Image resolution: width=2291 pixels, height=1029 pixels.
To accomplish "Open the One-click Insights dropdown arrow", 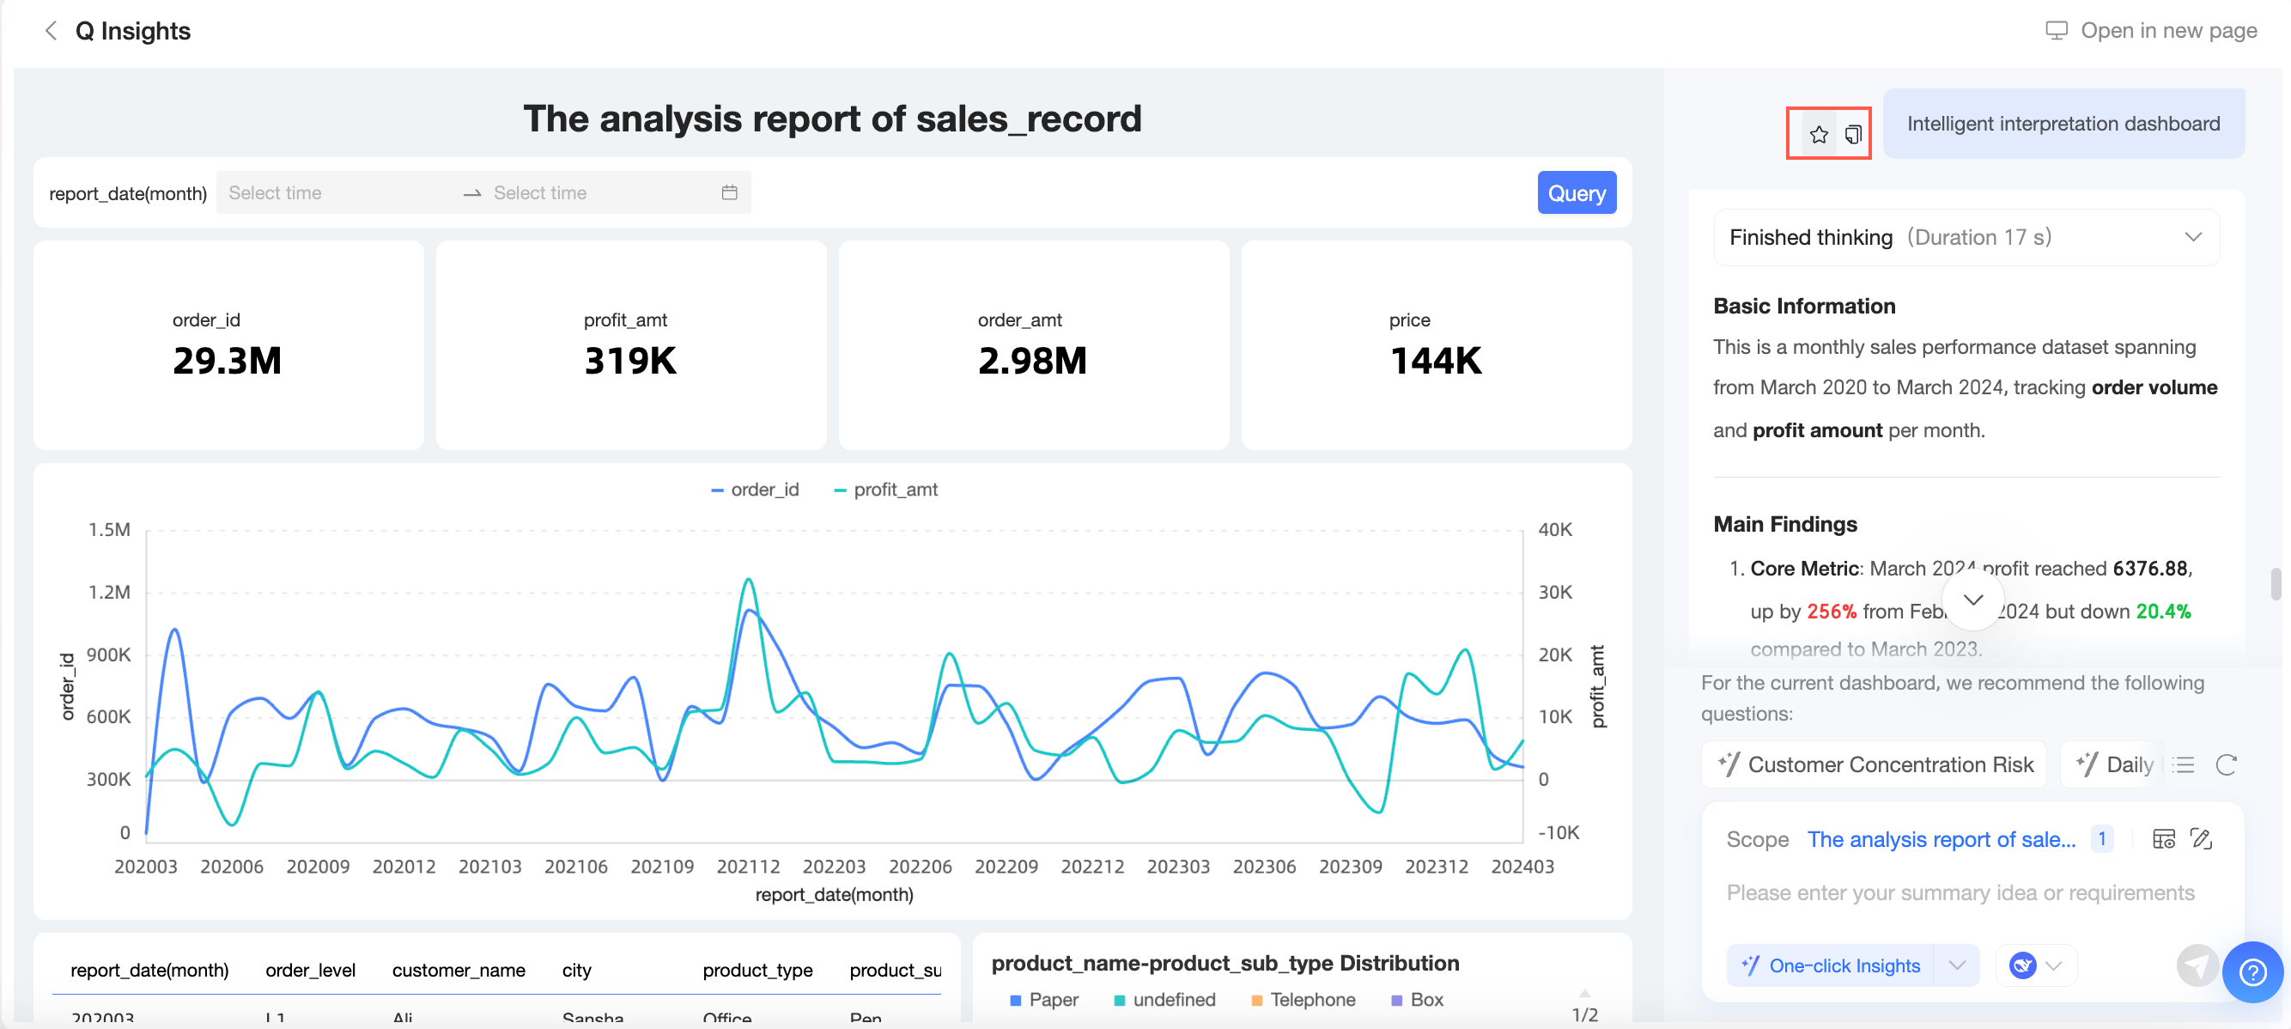I will point(1957,965).
